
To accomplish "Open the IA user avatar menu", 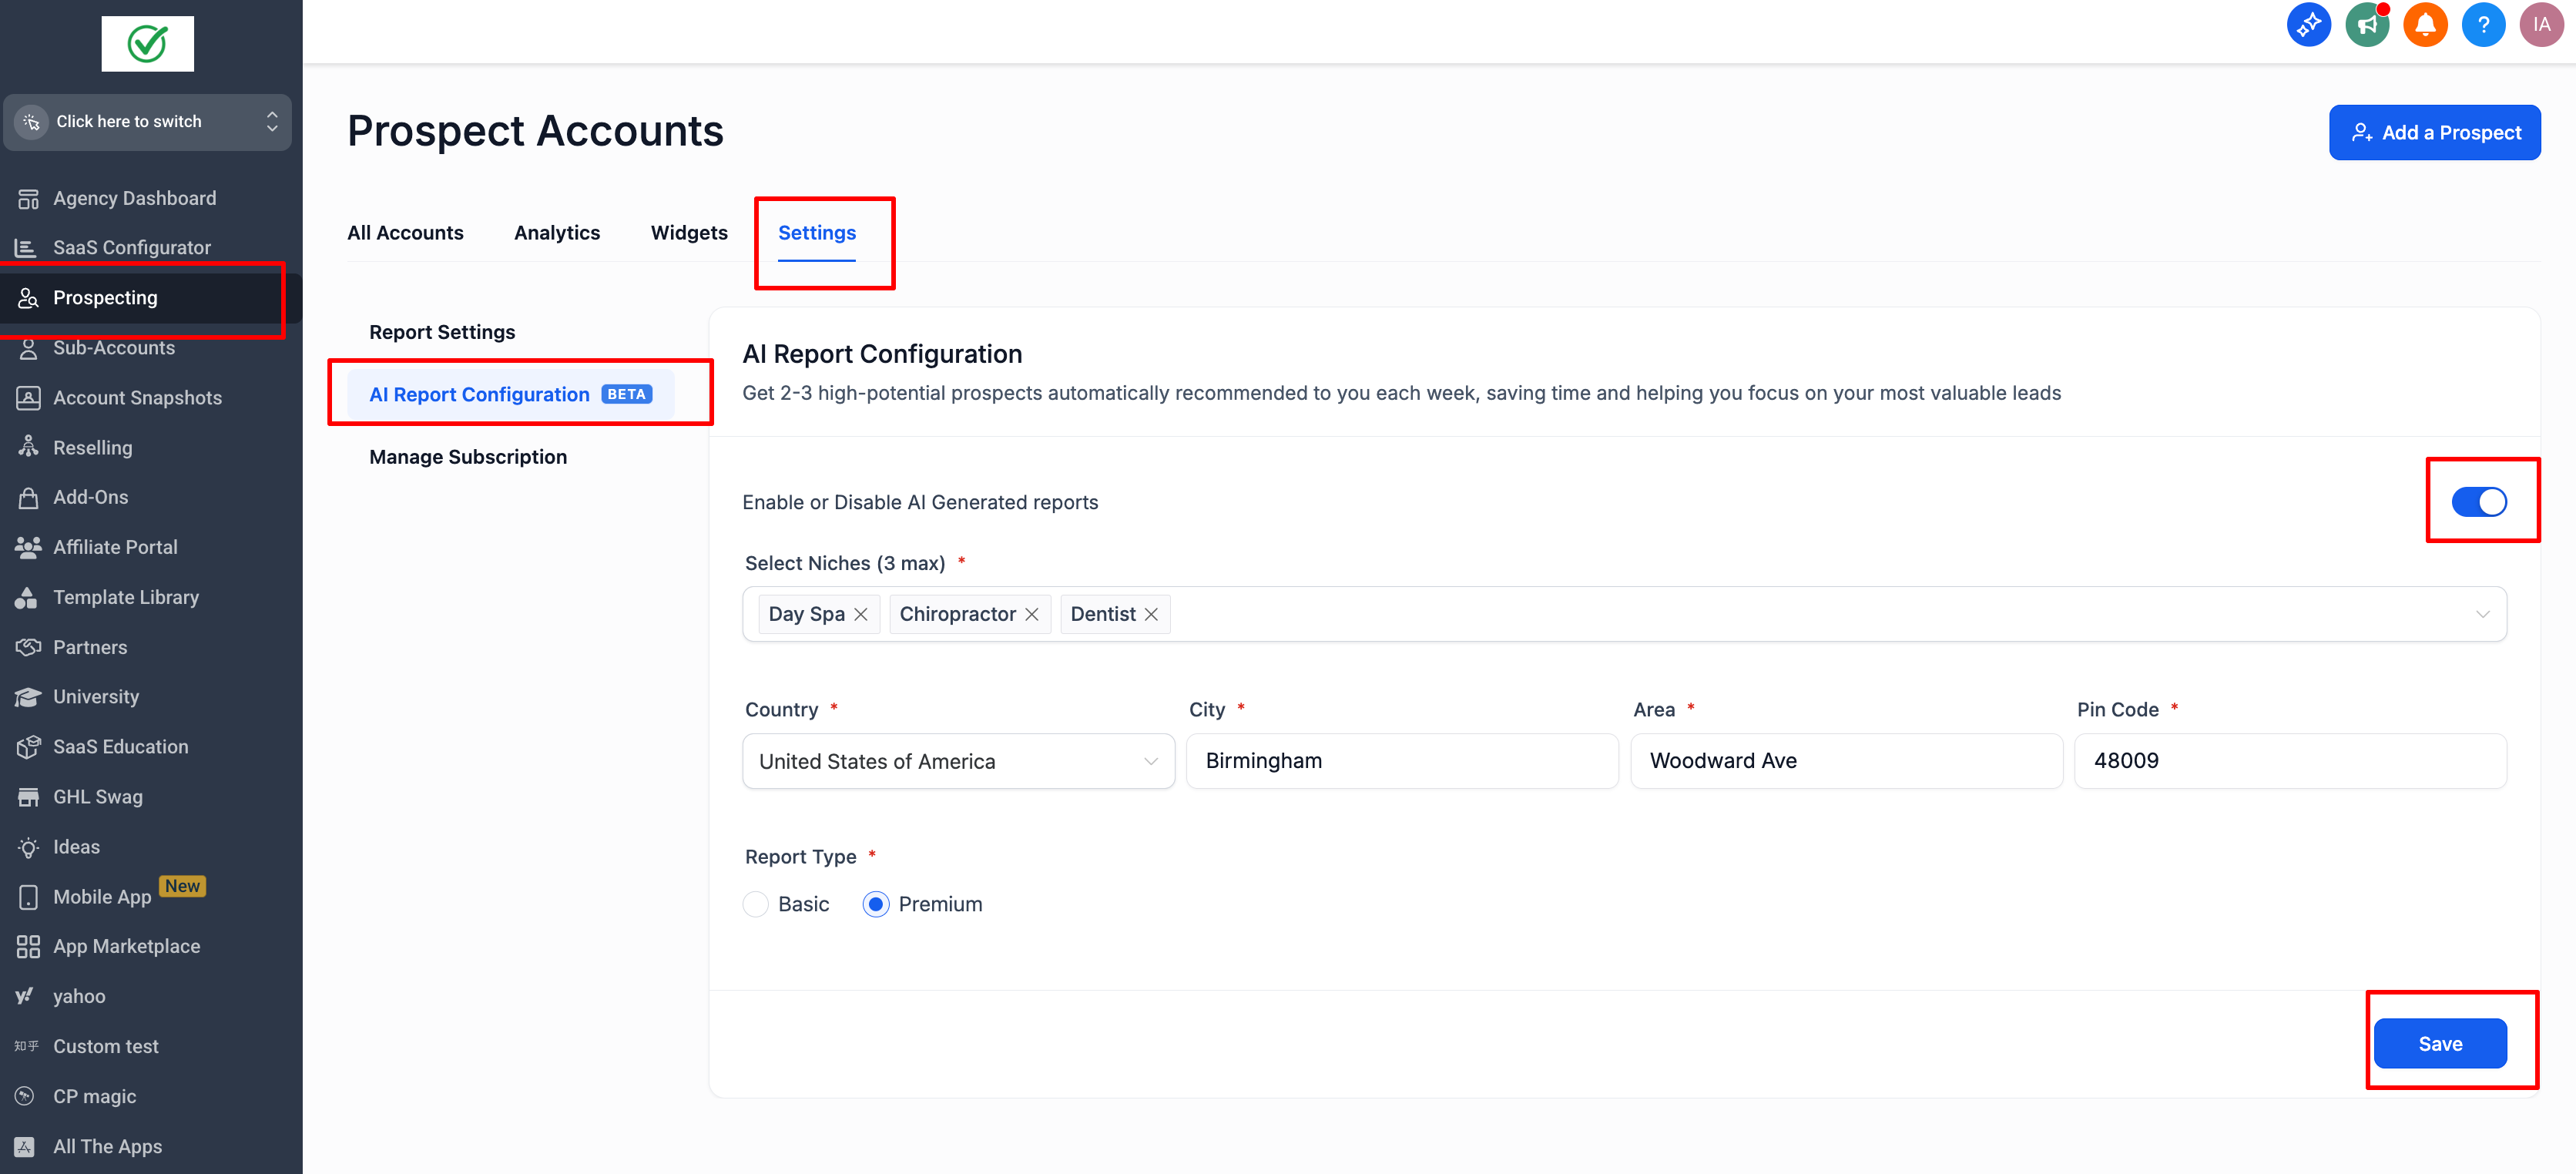I will click(2541, 25).
